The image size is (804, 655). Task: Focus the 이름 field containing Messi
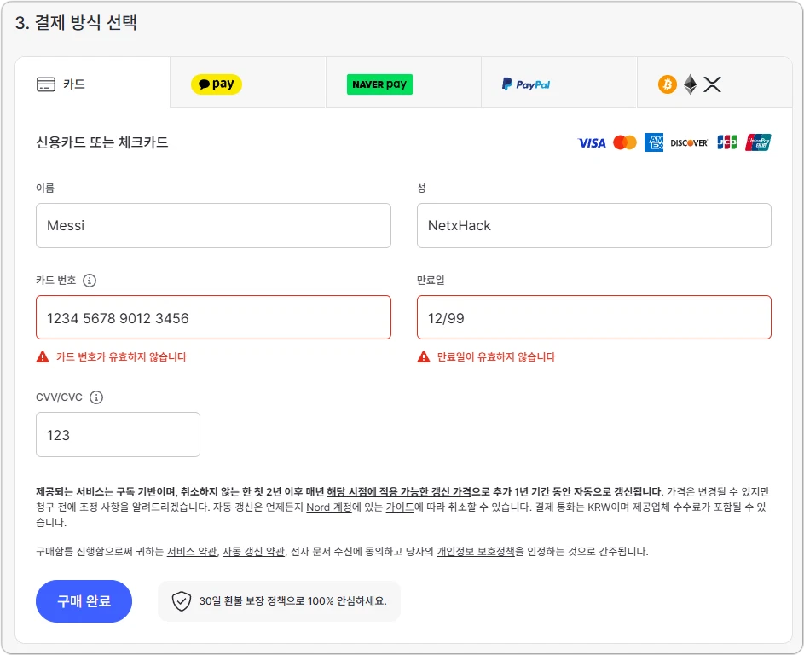pos(213,226)
